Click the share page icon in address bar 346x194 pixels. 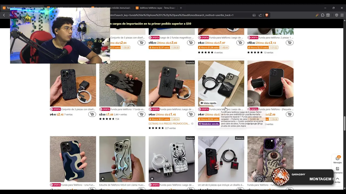pyautogui.click(x=260, y=15)
